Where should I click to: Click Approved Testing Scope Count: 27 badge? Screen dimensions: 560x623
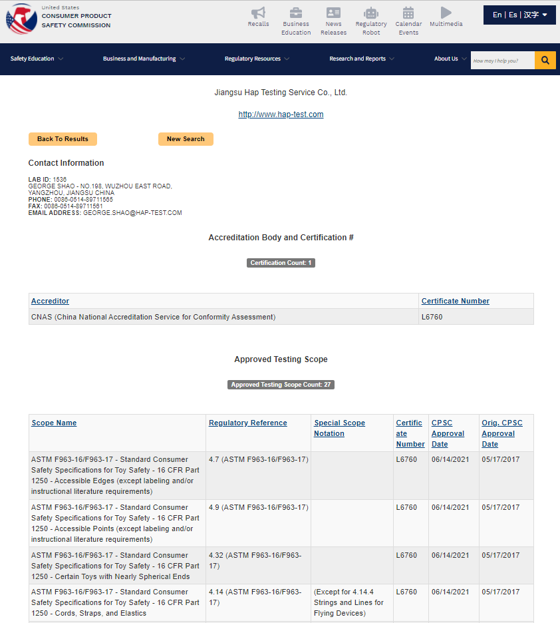[281, 385]
